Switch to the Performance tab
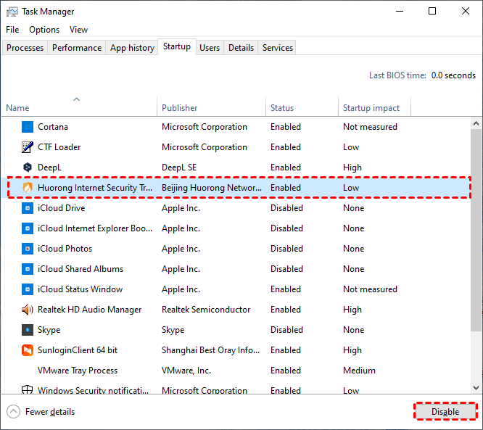The height and width of the screenshot is (430, 483). (77, 48)
